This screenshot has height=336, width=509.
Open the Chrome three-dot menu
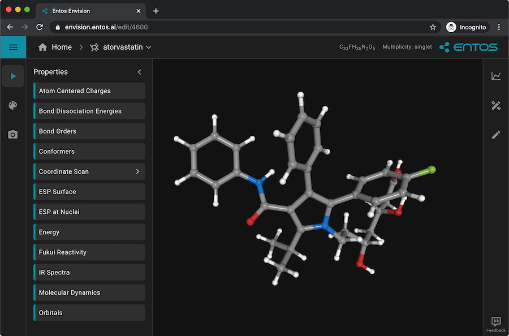tap(499, 27)
